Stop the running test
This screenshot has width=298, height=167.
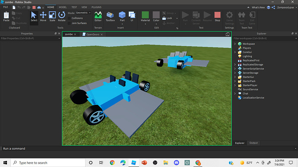click(x=217, y=16)
